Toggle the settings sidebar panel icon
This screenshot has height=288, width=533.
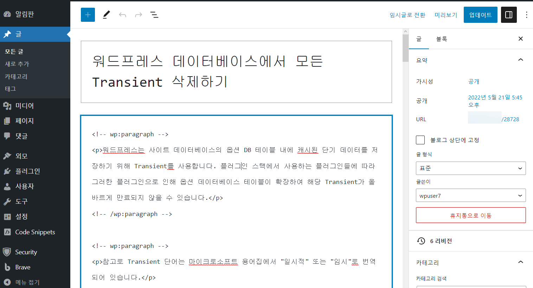[509, 14]
